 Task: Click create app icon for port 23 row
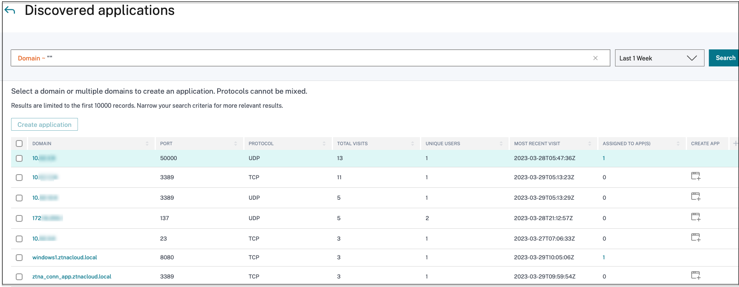click(x=696, y=238)
